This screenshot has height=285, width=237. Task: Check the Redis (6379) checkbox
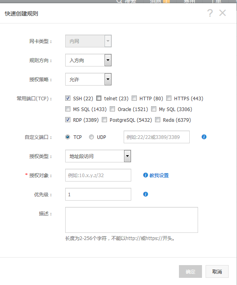(x=157, y=120)
